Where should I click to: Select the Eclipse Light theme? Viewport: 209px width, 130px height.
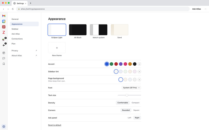(x=57, y=30)
